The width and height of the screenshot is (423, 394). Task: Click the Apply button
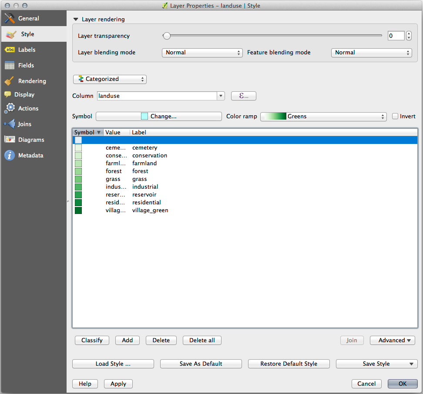point(118,384)
